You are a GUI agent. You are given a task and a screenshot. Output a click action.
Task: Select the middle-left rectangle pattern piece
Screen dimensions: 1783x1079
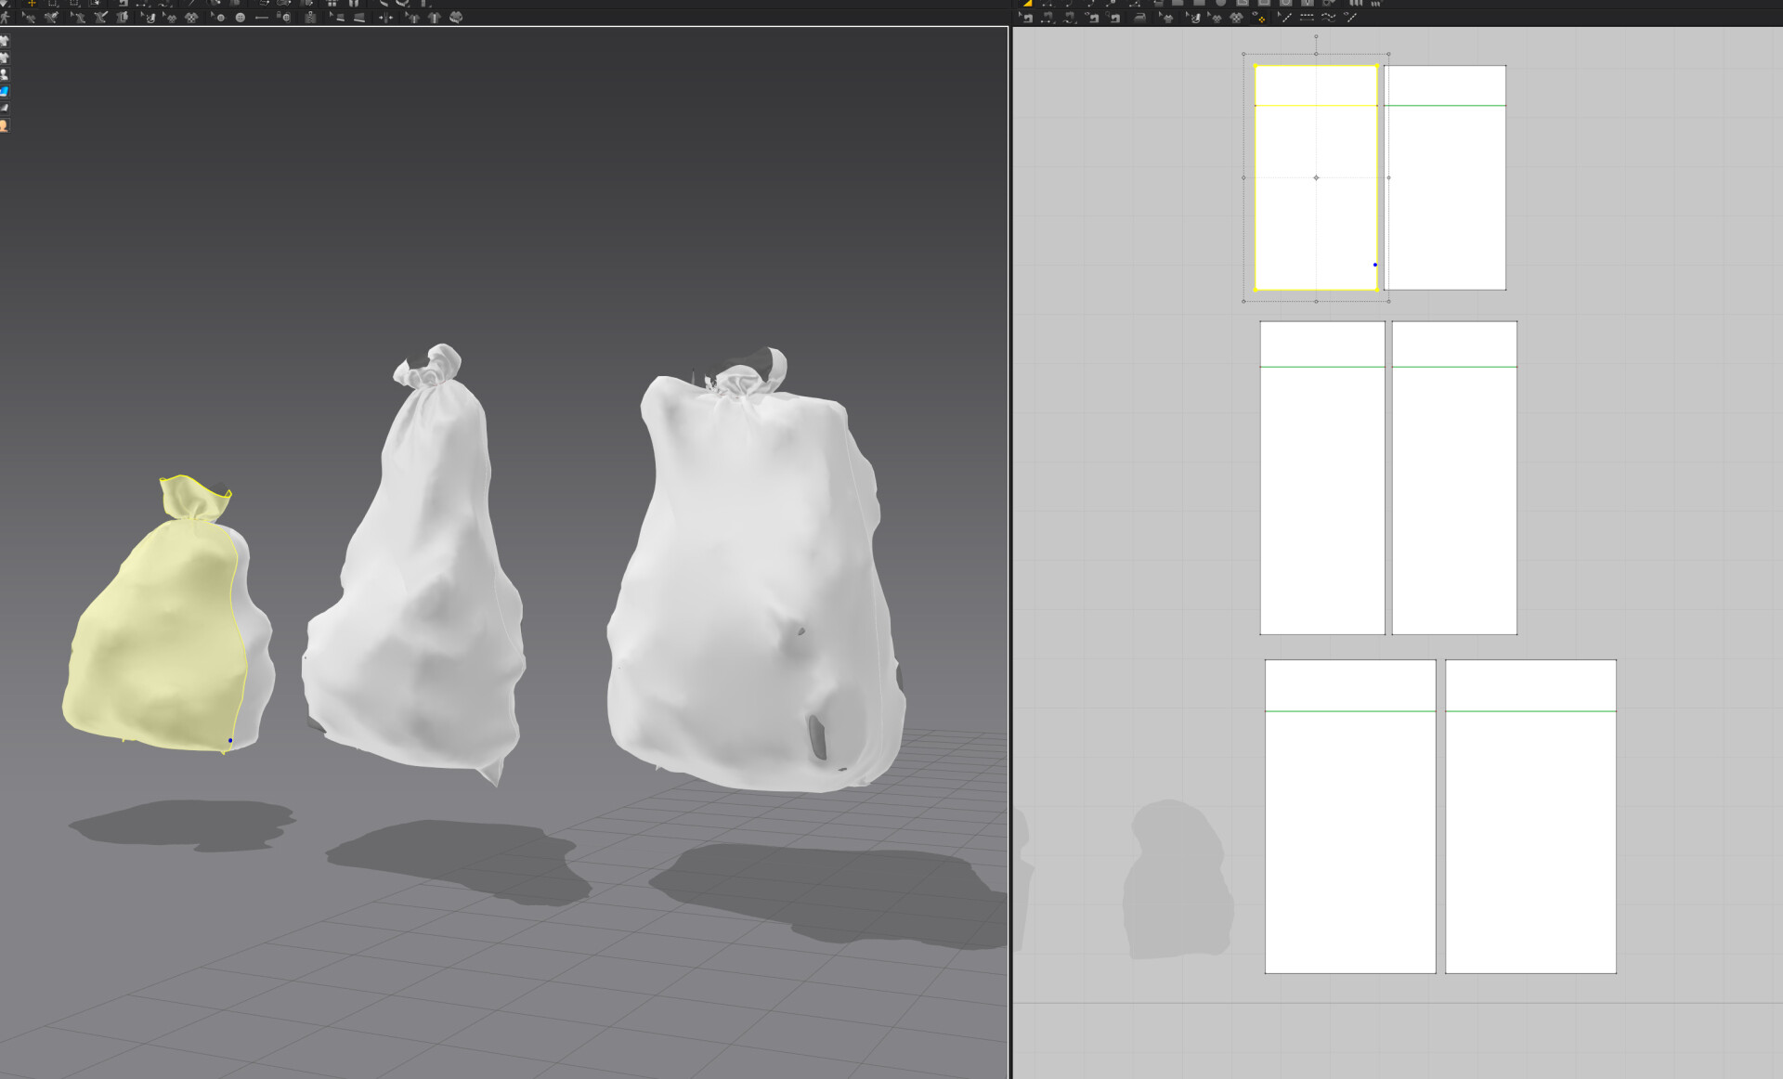1321,501
